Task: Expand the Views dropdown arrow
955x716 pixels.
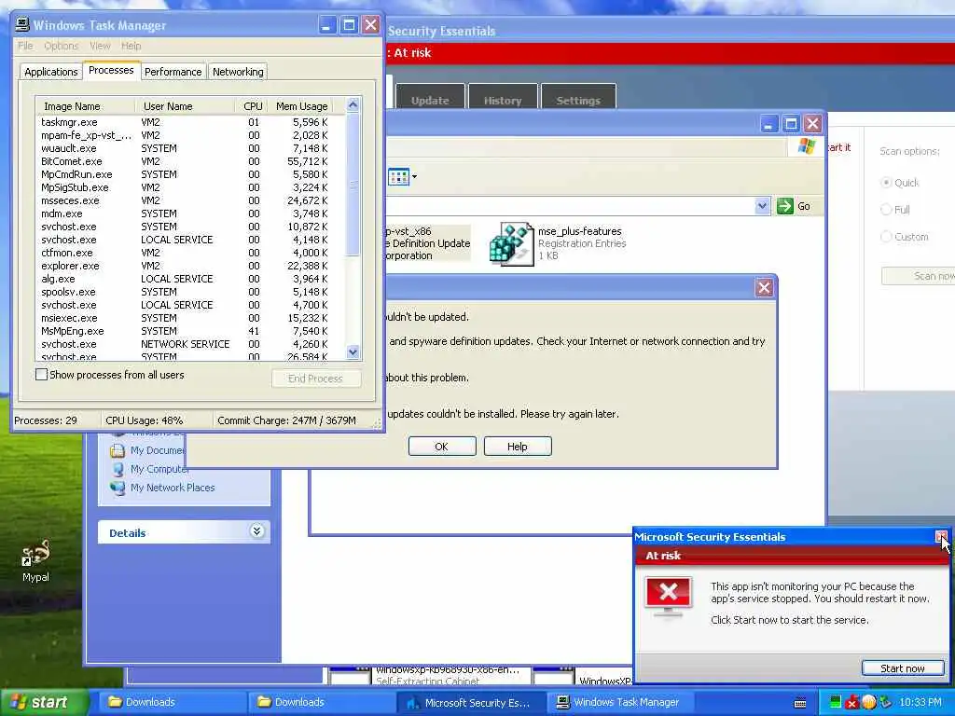Action: click(x=415, y=177)
